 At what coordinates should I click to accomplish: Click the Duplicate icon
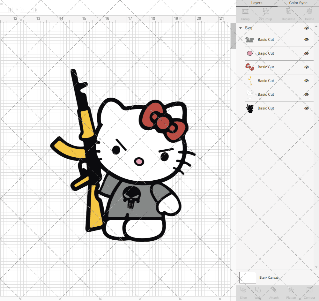(288, 11)
